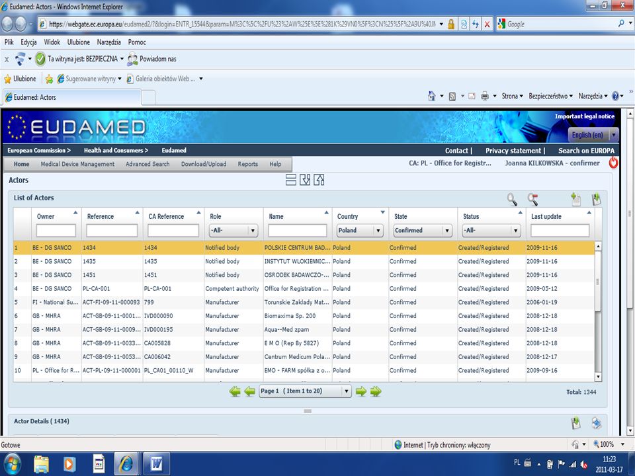Open the Country filter dropdown showing Poland
The image size is (635, 476).
point(360,230)
